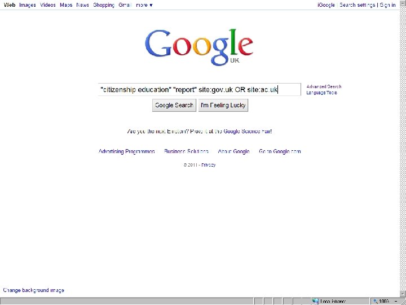406x305 pixels.
Task: Open the Google Science Fair link
Action: pos(248,131)
